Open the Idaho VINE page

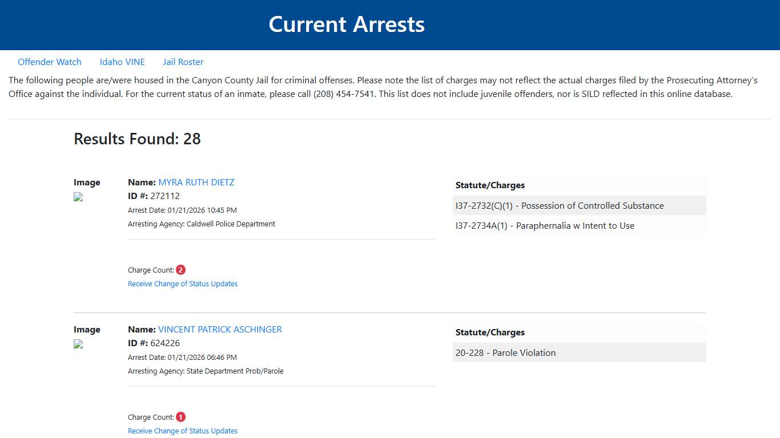(x=122, y=62)
